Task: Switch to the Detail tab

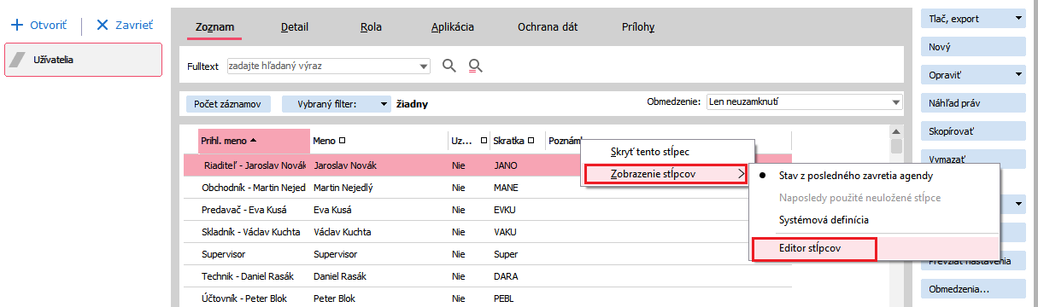Action: click(x=295, y=27)
